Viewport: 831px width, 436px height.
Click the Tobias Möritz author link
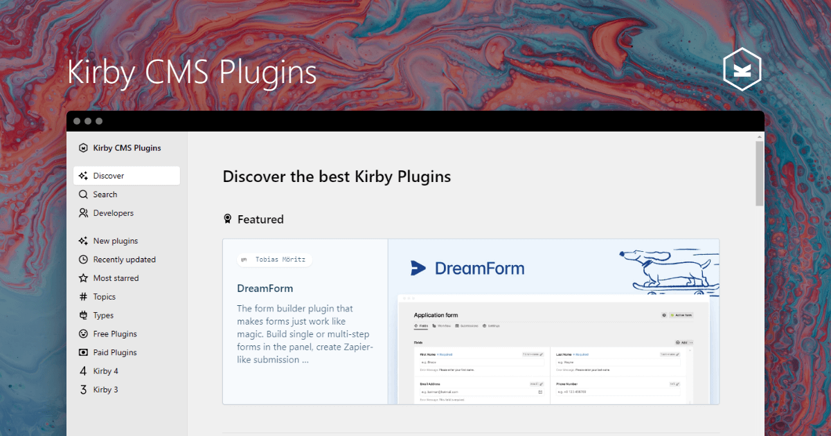coord(274,259)
